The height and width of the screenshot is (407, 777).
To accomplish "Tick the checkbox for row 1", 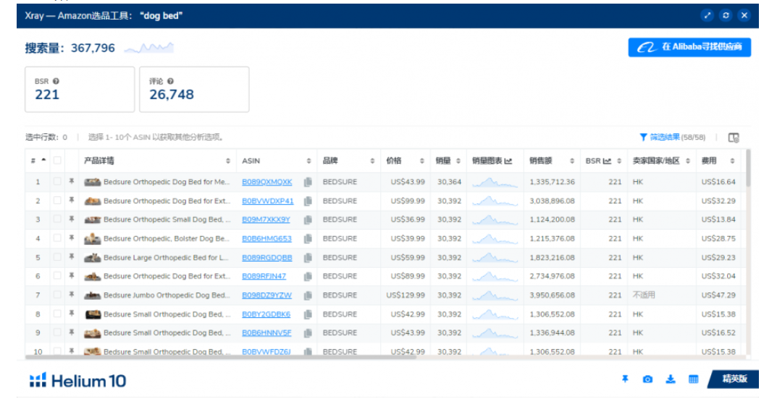I will [57, 182].
